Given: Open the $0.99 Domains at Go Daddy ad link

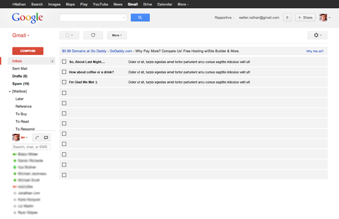Looking at the screenshot, I should (84, 51).
